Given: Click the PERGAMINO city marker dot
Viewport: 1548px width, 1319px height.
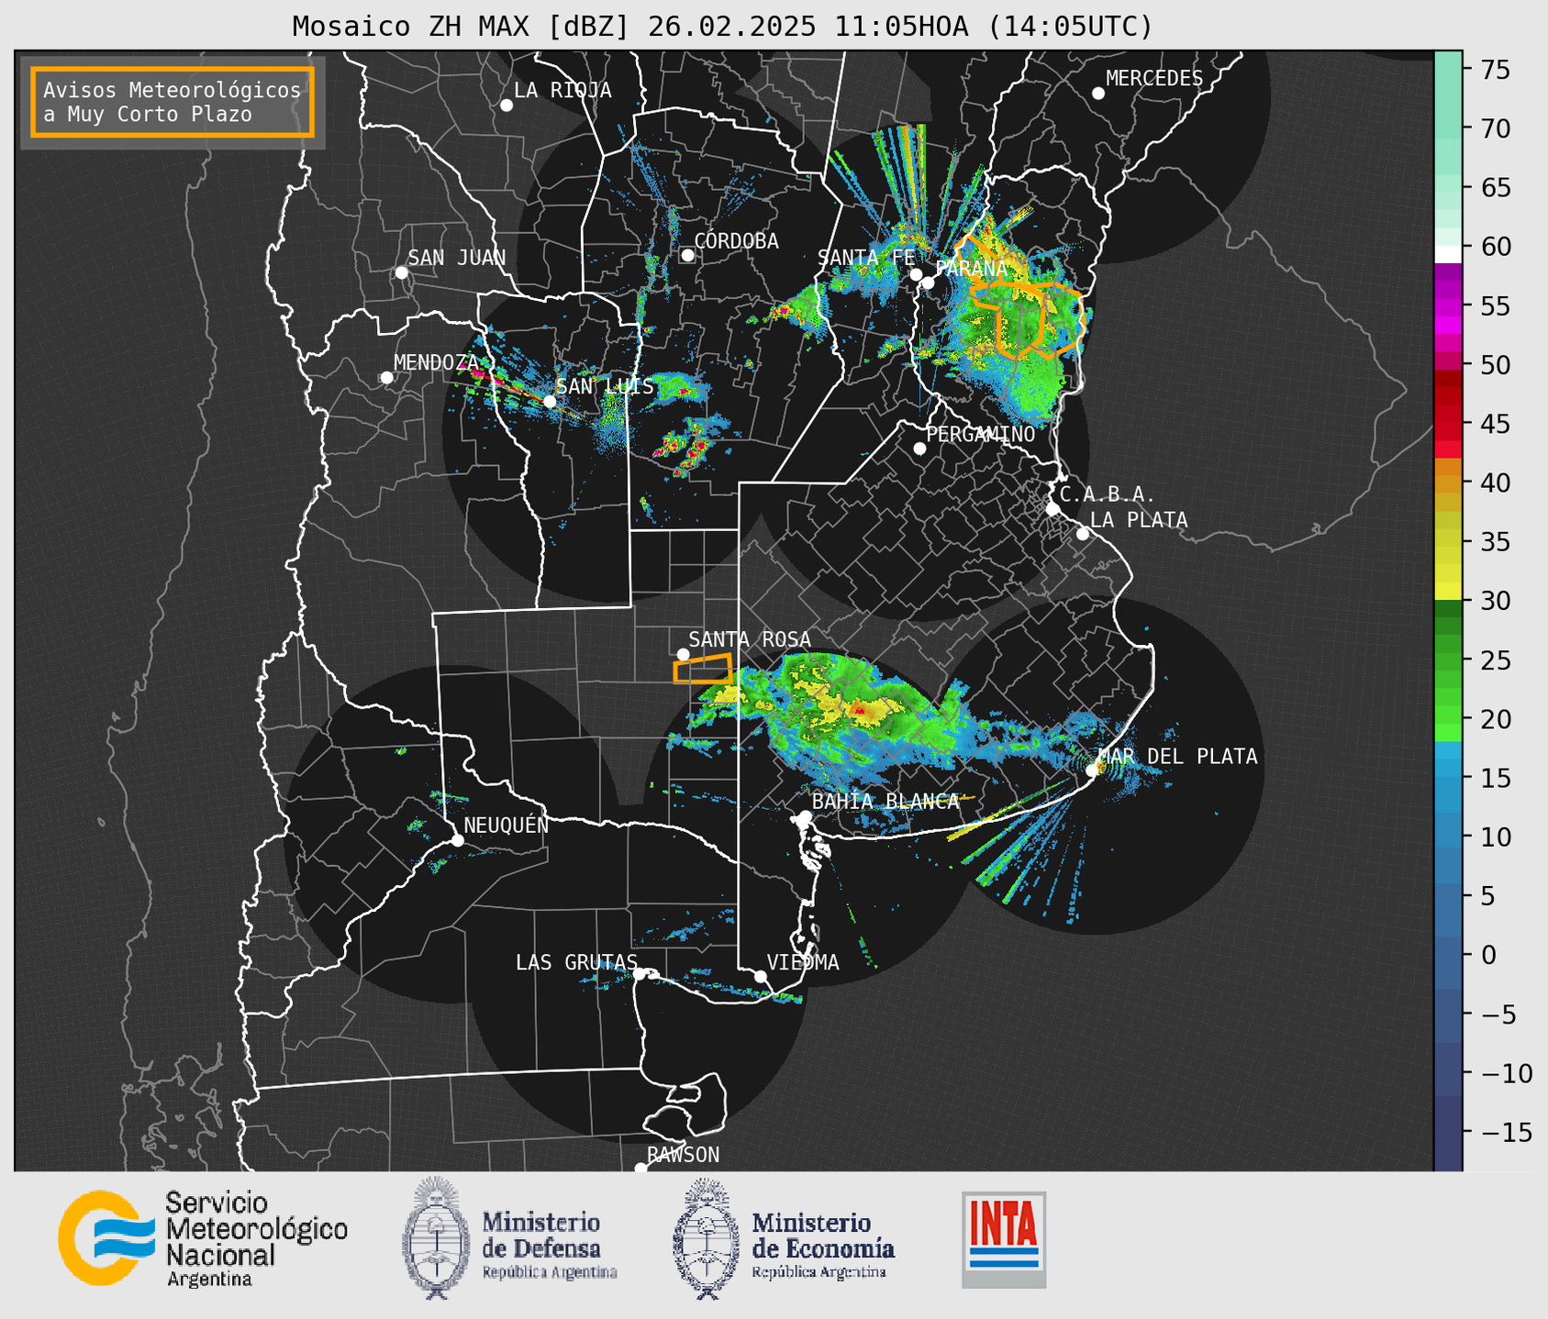Looking at the screenshot, I should click(x=919, y=449).
